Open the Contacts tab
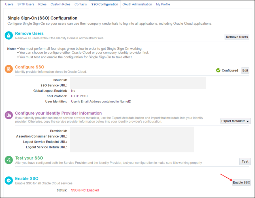This screenshot has height=198, width=255. coord(81,4)
